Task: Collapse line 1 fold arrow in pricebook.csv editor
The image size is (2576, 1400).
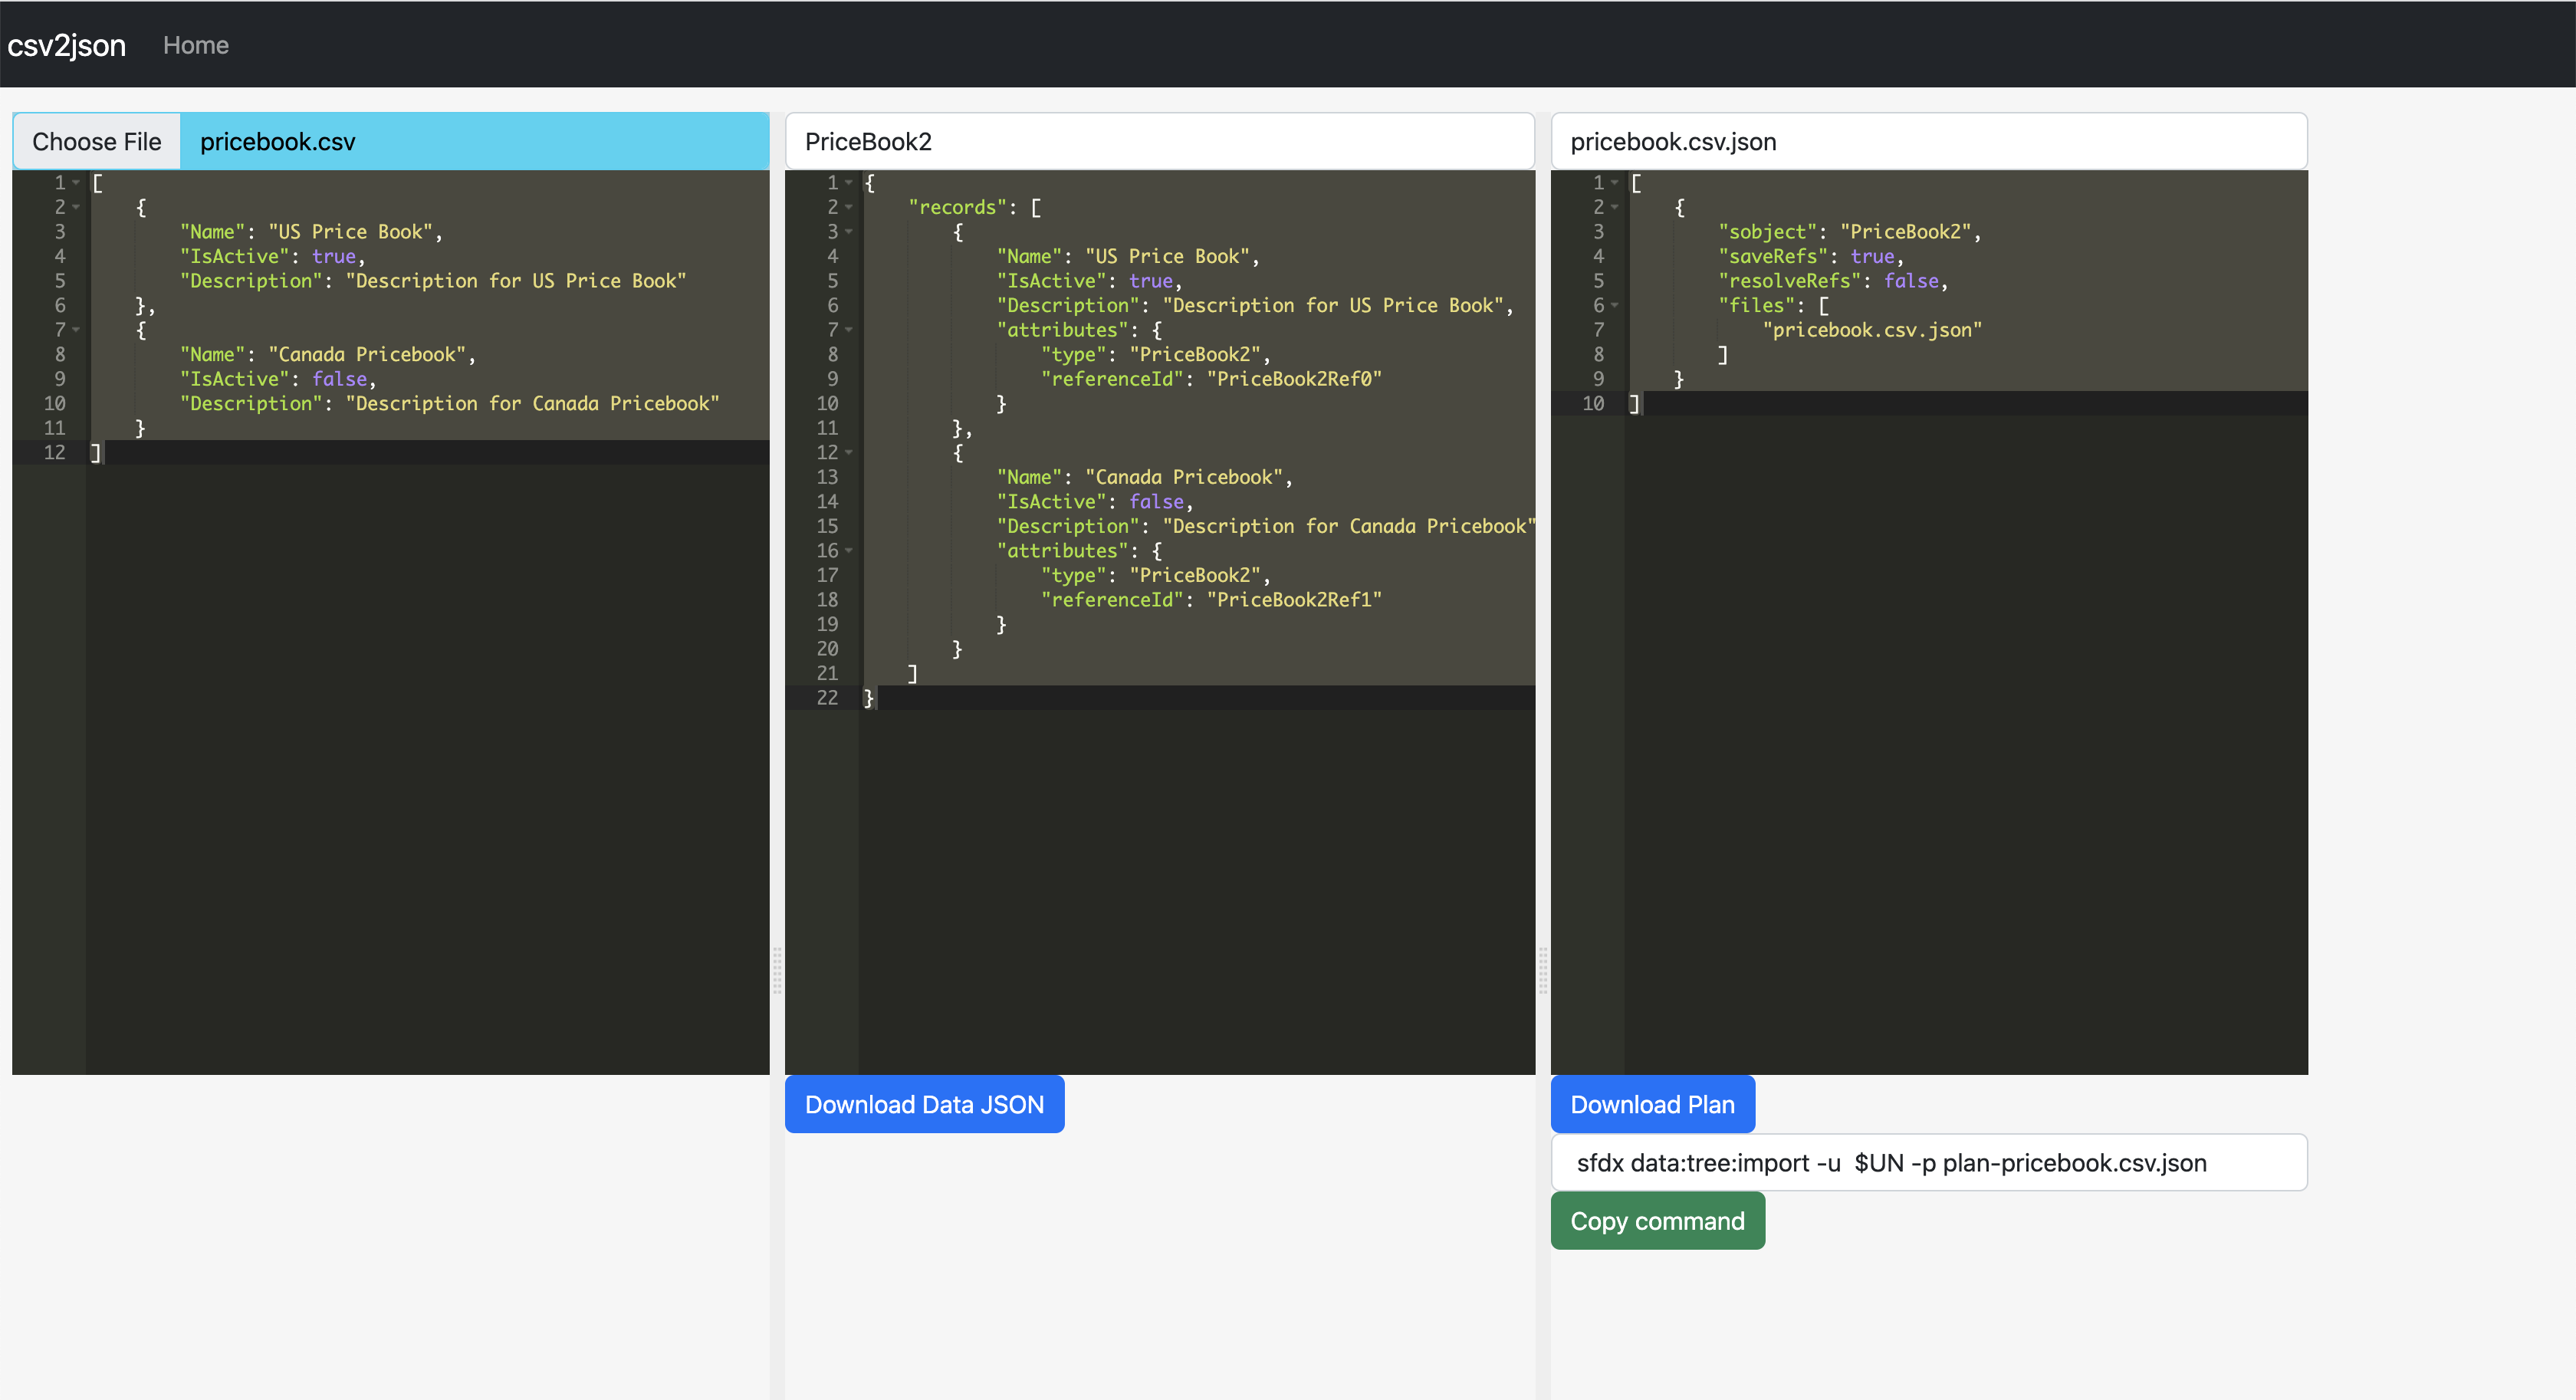Action: (x=76, y=183)
